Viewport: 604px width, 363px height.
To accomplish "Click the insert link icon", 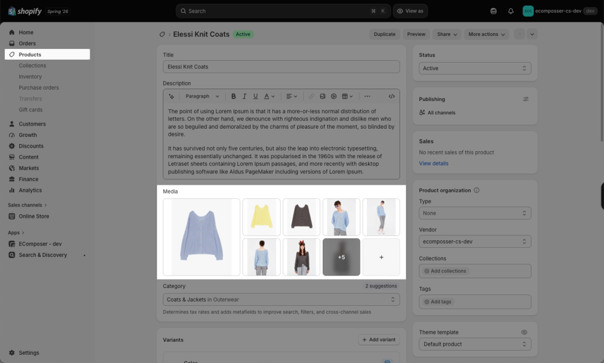I will click(x=311, y=96).
